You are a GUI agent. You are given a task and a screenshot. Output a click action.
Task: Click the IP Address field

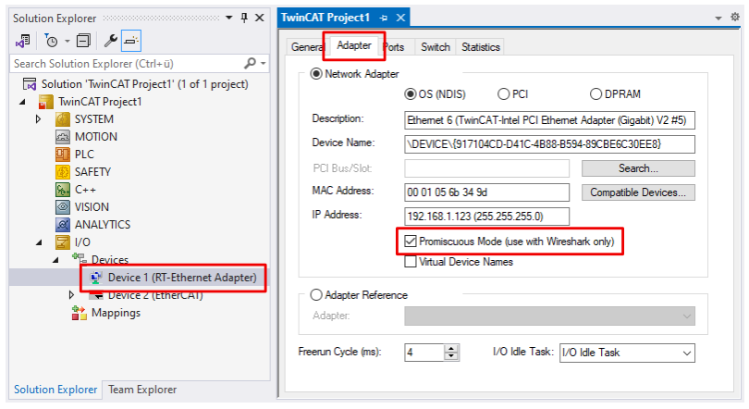point(486,217)
